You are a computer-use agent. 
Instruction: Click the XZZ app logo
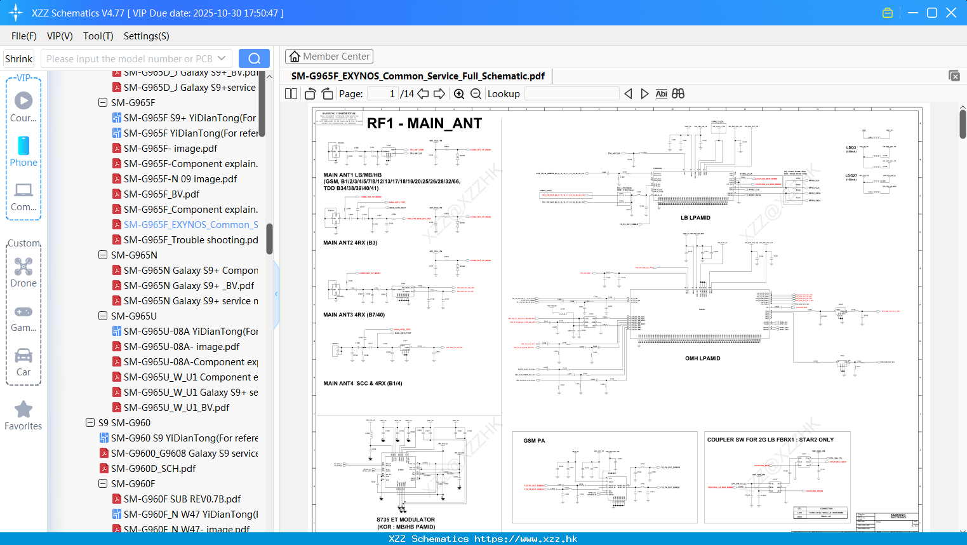click(x=15, y=13)
